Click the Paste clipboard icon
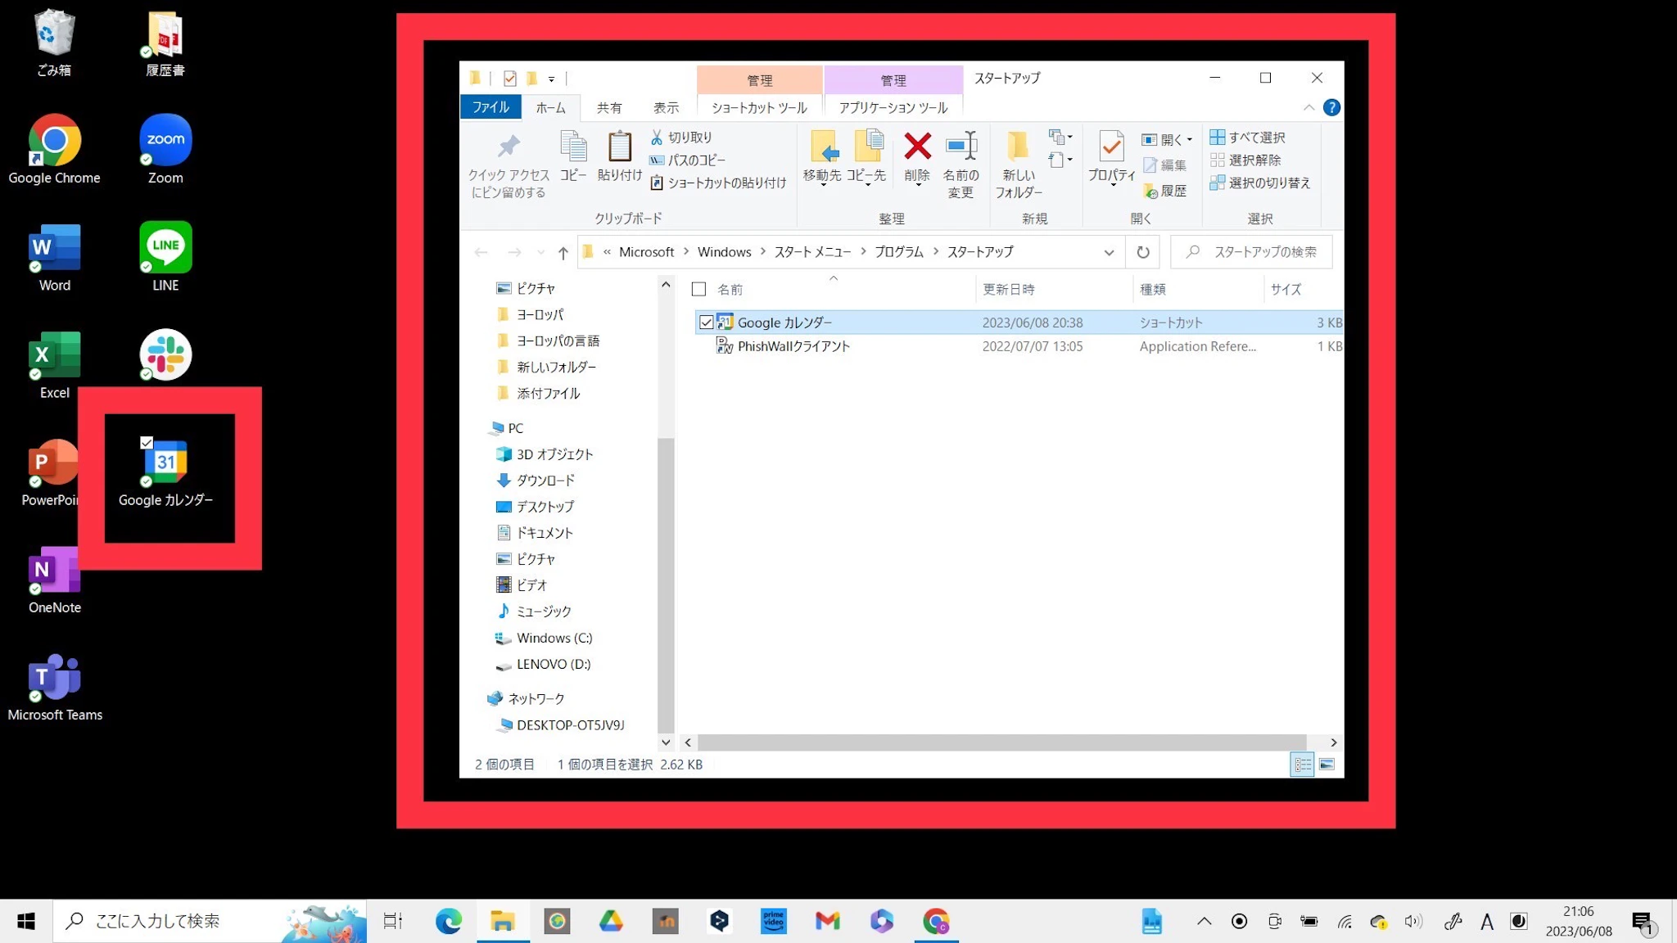 point(619,148)
